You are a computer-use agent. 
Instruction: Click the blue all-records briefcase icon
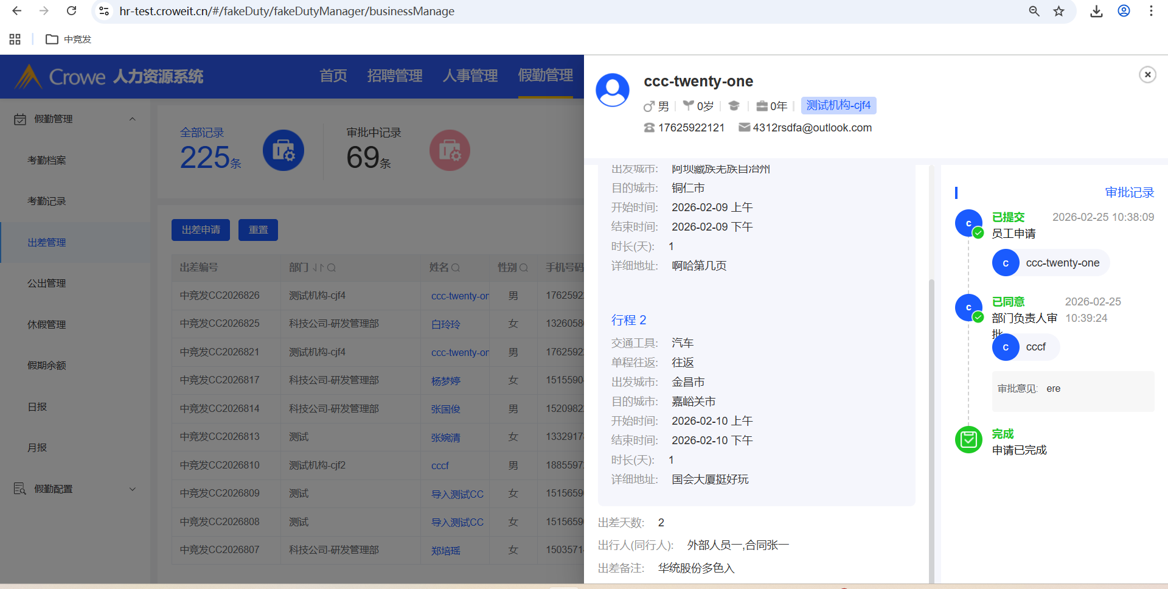pyautogui.click(x=283, y=150)
